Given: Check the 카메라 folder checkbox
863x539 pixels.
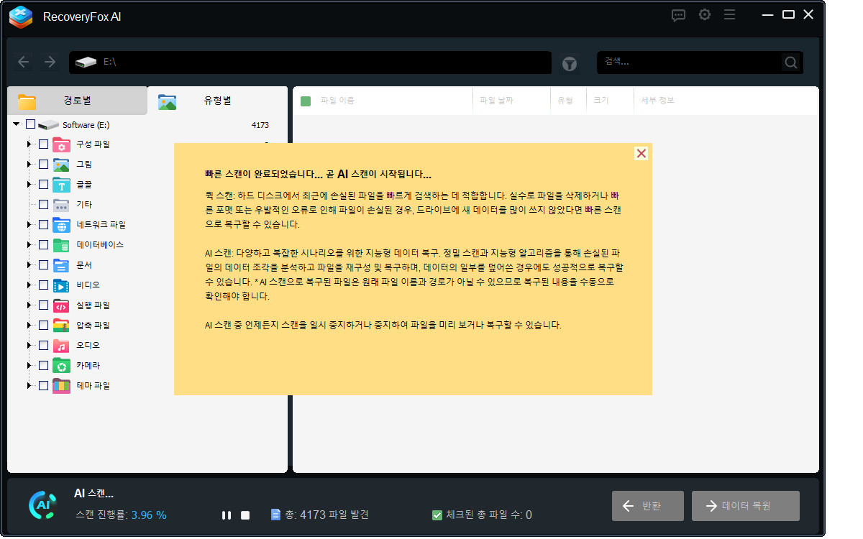Looking at the screenshot, I should (43, 365).
